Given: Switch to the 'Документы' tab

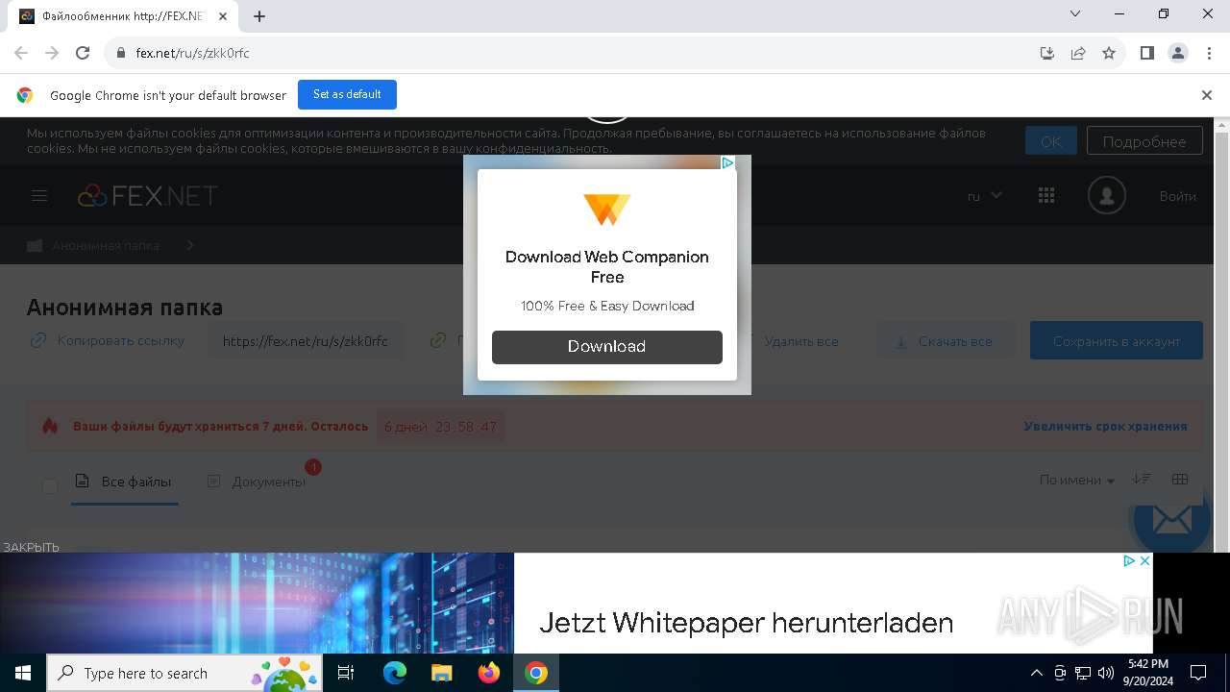Looking at the screenshot, I should (x=258, y=482).
